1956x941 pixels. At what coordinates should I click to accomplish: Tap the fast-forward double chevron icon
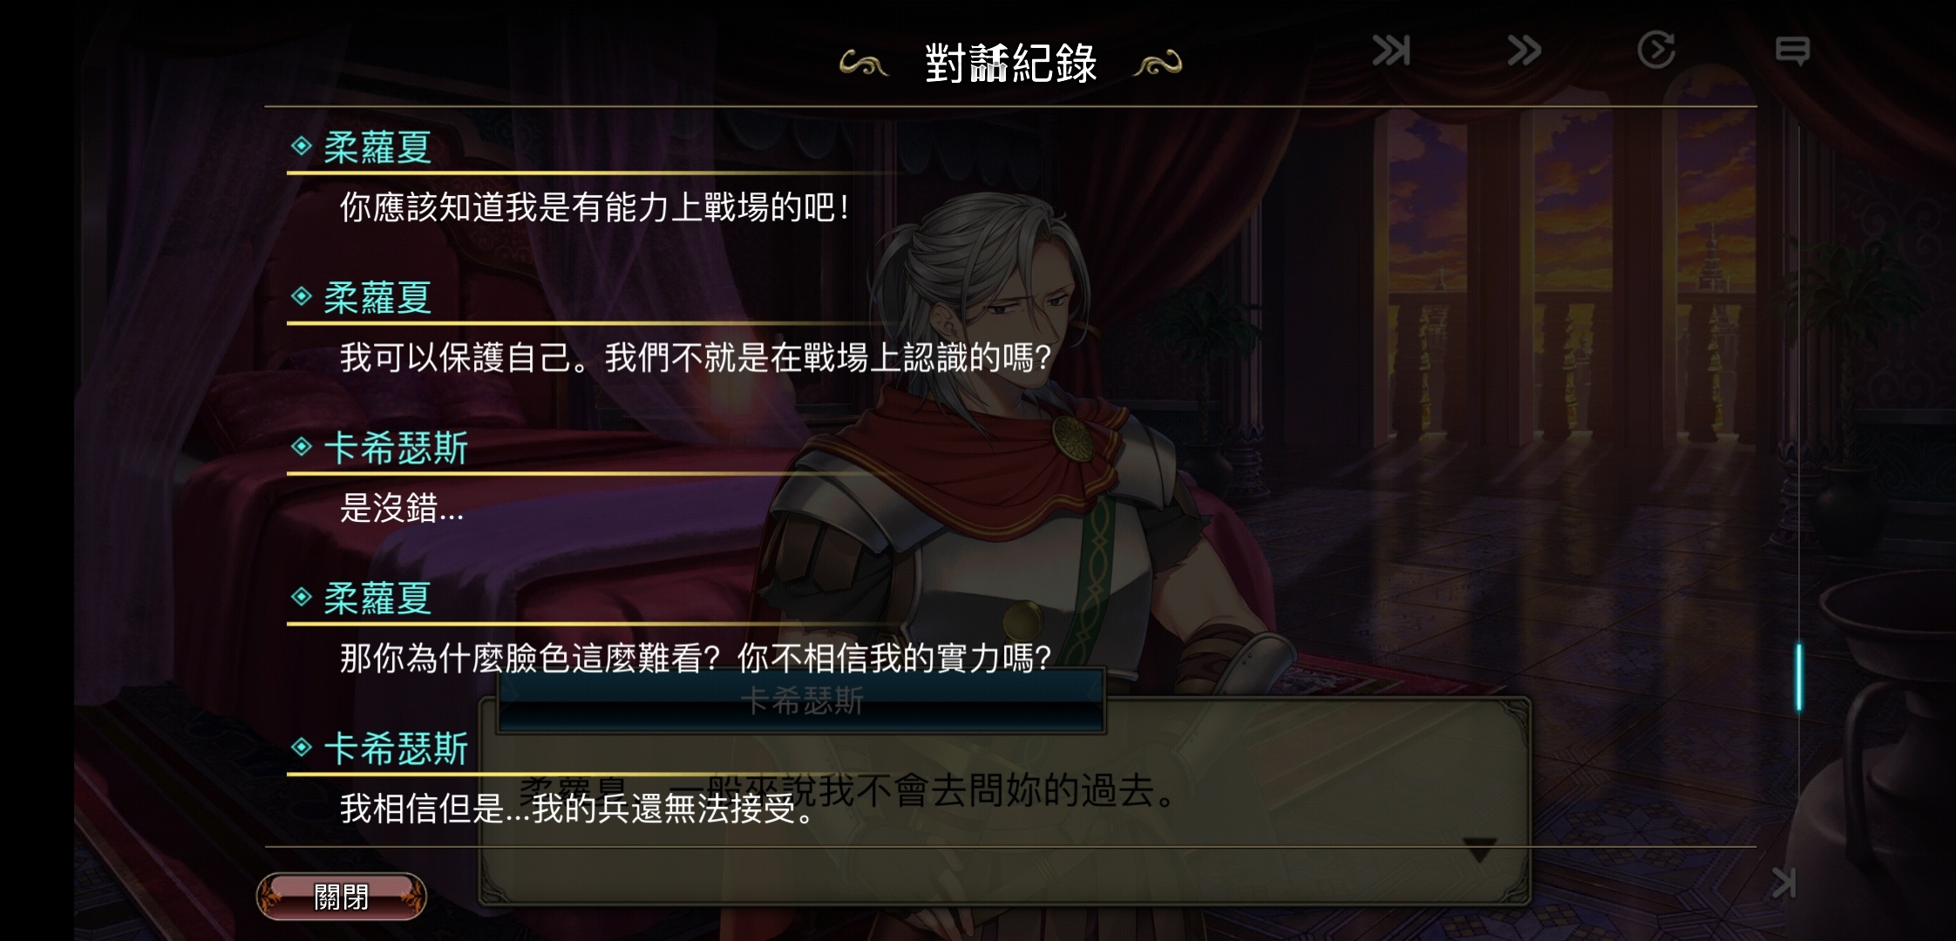click(x=1525, y=51)
